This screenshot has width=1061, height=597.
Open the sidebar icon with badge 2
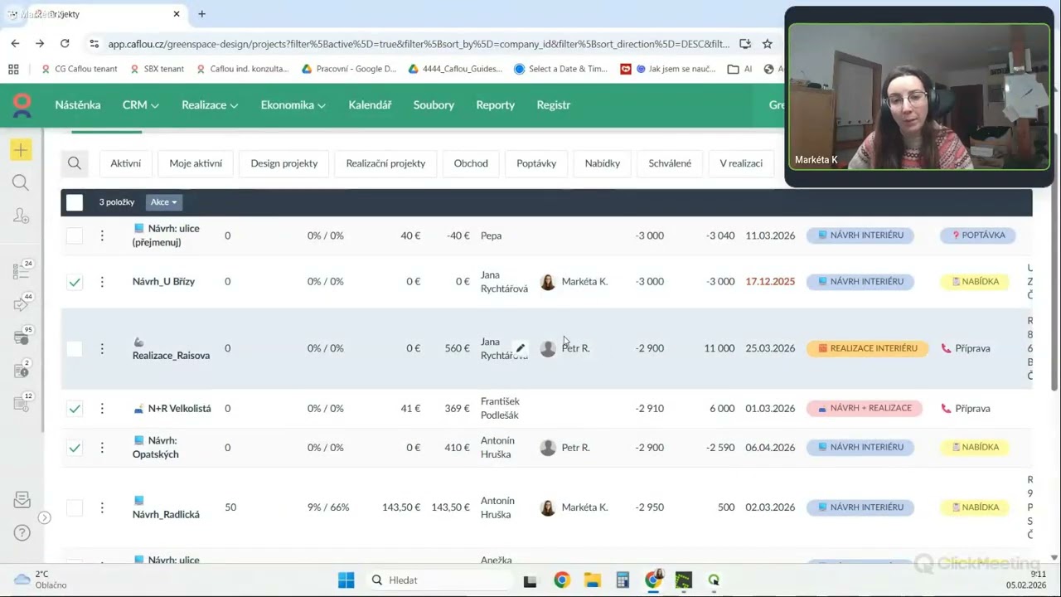click(x=21, y=370)
